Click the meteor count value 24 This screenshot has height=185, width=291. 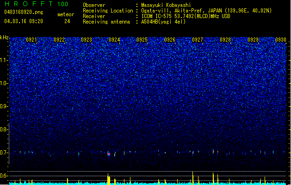click(x=67, y=21)
